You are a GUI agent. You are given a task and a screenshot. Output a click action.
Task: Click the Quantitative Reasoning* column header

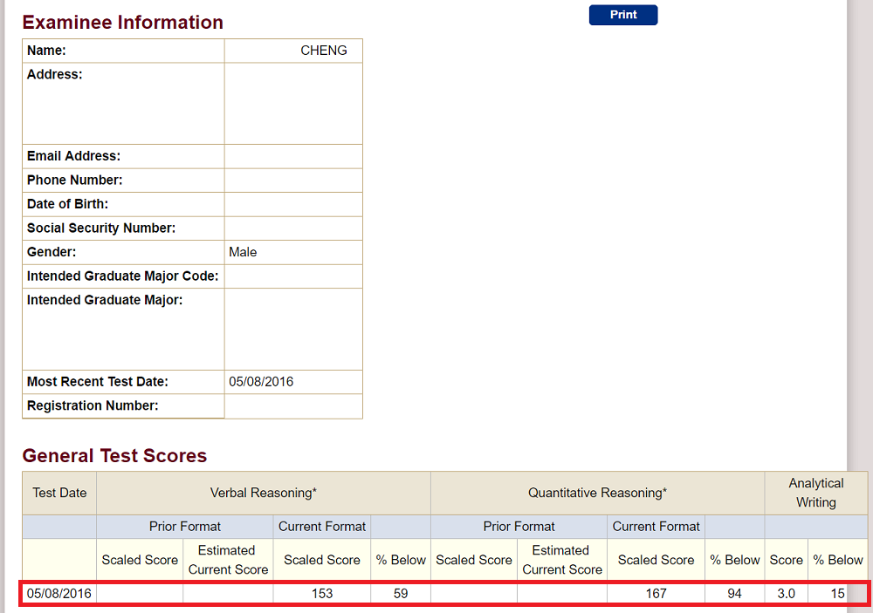pyautogui.click(x=597, y=493)
